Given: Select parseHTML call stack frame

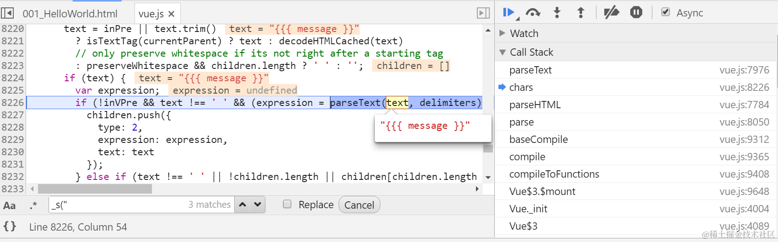Looking at the screenshot, I should click(x=636, y=105).
